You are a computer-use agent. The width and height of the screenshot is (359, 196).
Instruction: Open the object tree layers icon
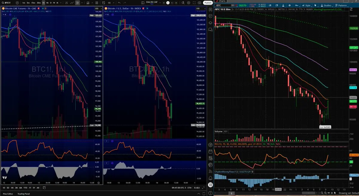pos(210,22)
